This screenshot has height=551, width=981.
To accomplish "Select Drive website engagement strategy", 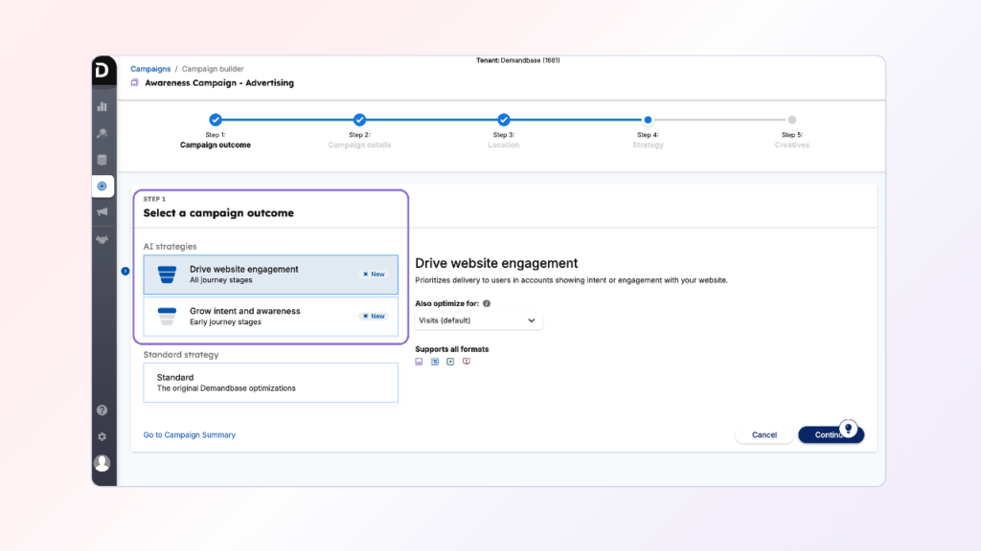I will click(x=270, y=275).
